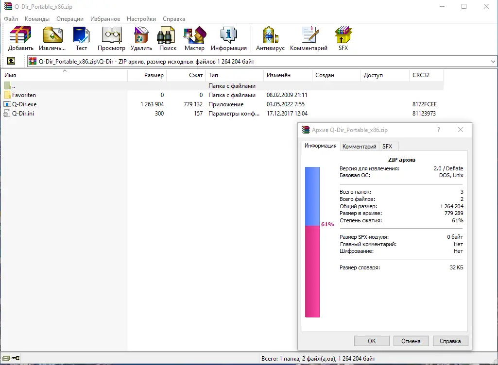Open the Операции menu
The width and height of the screenshot is (498, 365).
pos(70,19)
